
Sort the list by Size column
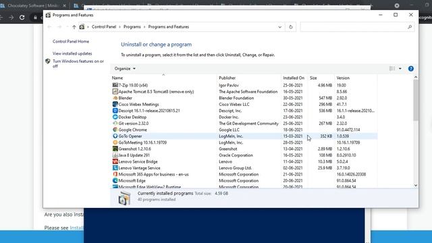[x=321, y=78]
